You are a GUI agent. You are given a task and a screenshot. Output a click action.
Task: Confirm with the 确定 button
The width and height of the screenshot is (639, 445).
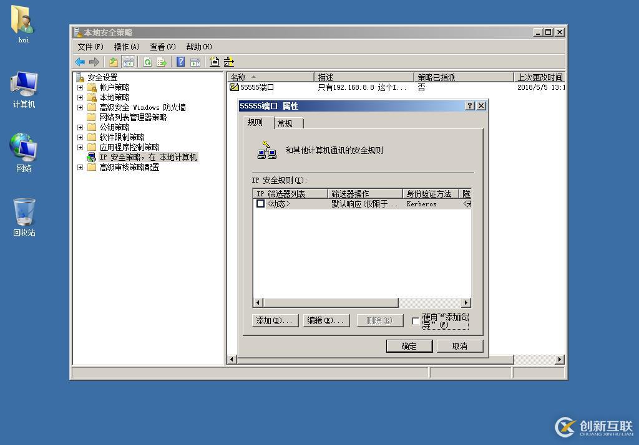pos(409,346)
